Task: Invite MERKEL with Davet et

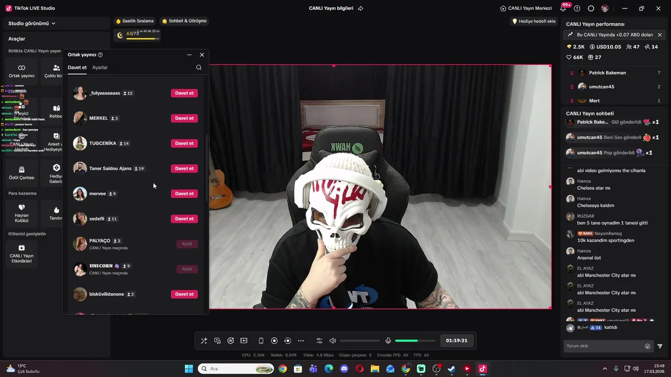Action: tap(184, 118)
